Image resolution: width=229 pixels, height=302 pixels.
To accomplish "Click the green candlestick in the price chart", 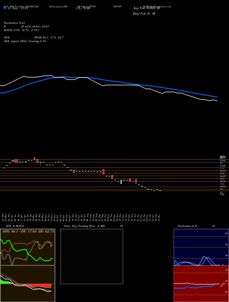I will point(121,182).
